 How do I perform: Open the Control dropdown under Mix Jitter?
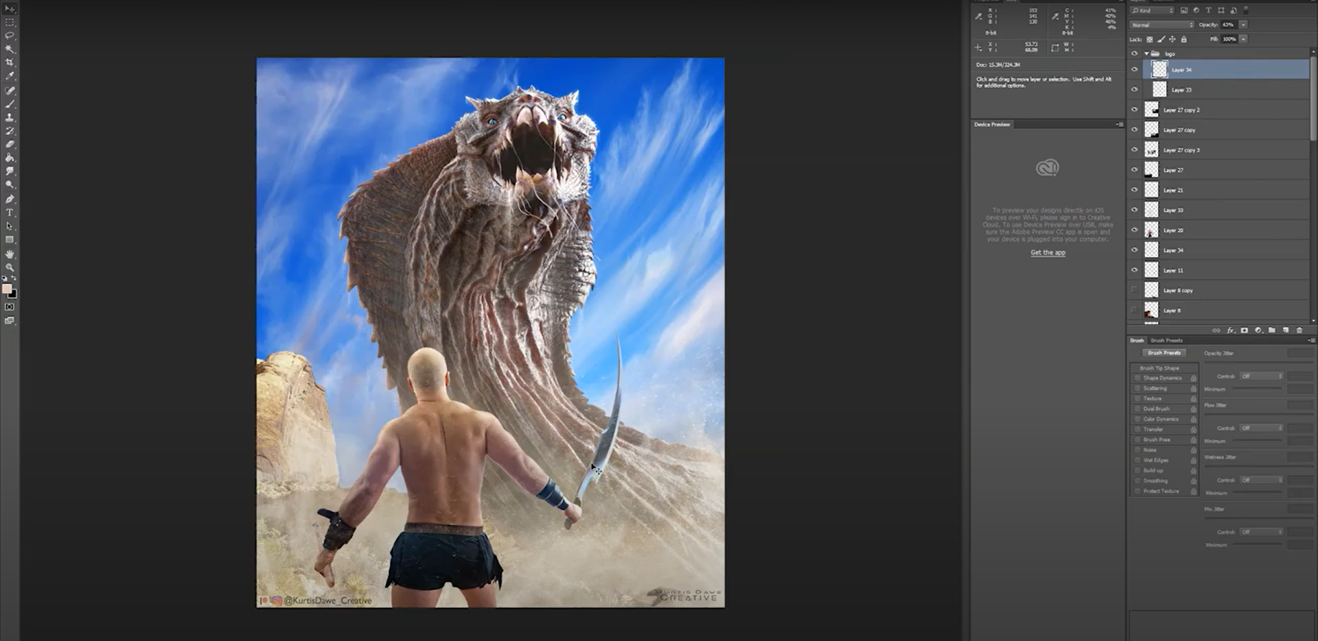(1262, 532)
